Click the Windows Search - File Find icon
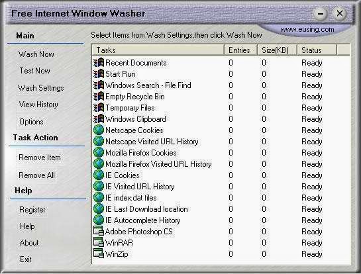 tap(99, 85)
